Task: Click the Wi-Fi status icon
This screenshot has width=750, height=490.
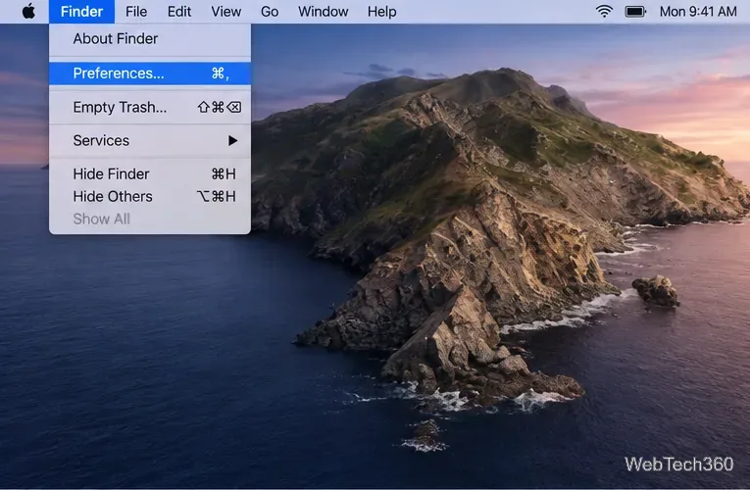Action: coord(604,11)
